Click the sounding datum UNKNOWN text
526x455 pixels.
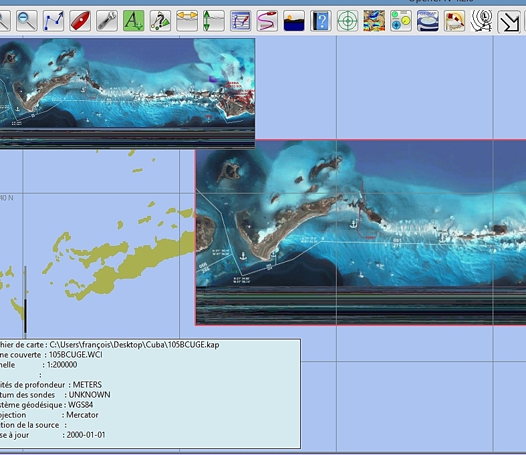90,395
